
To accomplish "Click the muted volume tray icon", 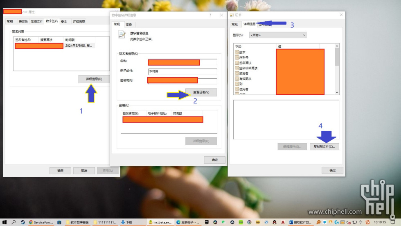I will point(349,222).
